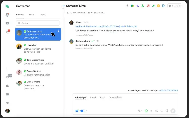Forward conversation with the green arrow icon

pyautogui.click(x=153, y=6)
